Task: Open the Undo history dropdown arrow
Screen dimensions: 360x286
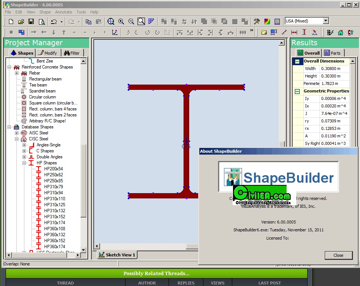Action: (x=61, y=22)
